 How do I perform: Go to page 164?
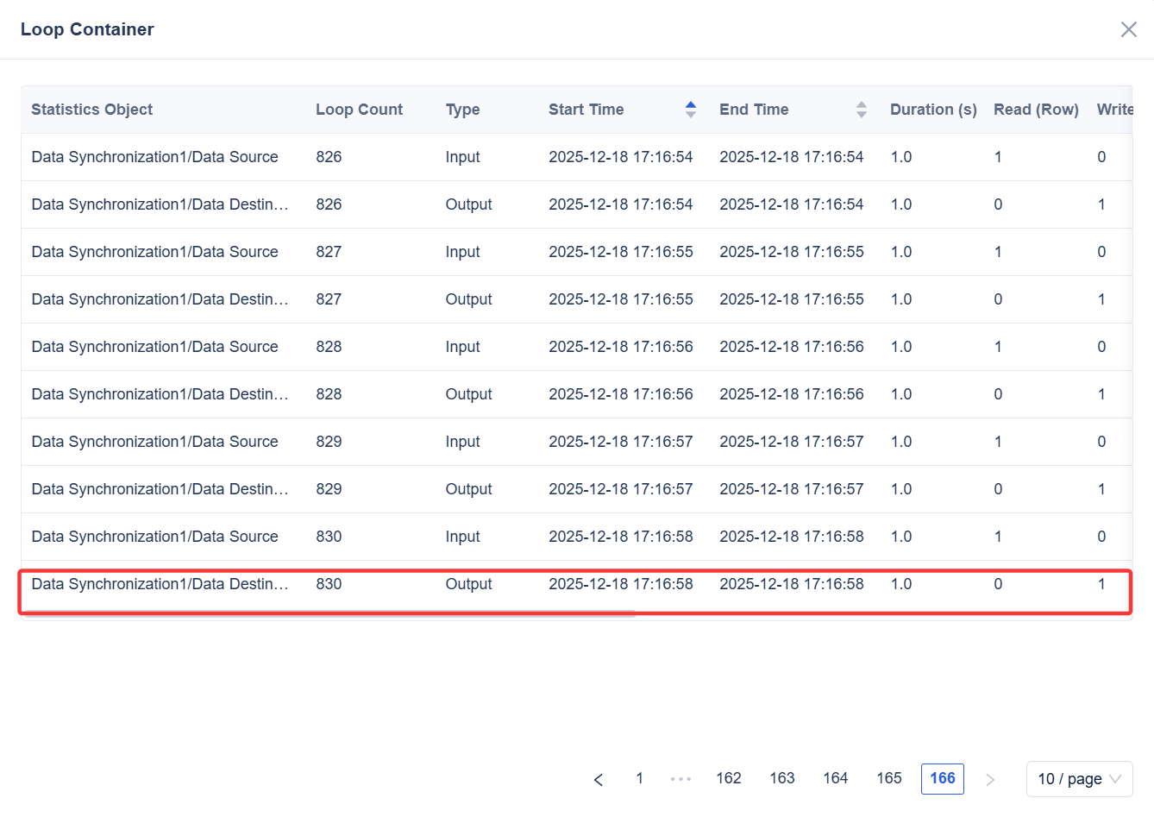coord(836,778)
